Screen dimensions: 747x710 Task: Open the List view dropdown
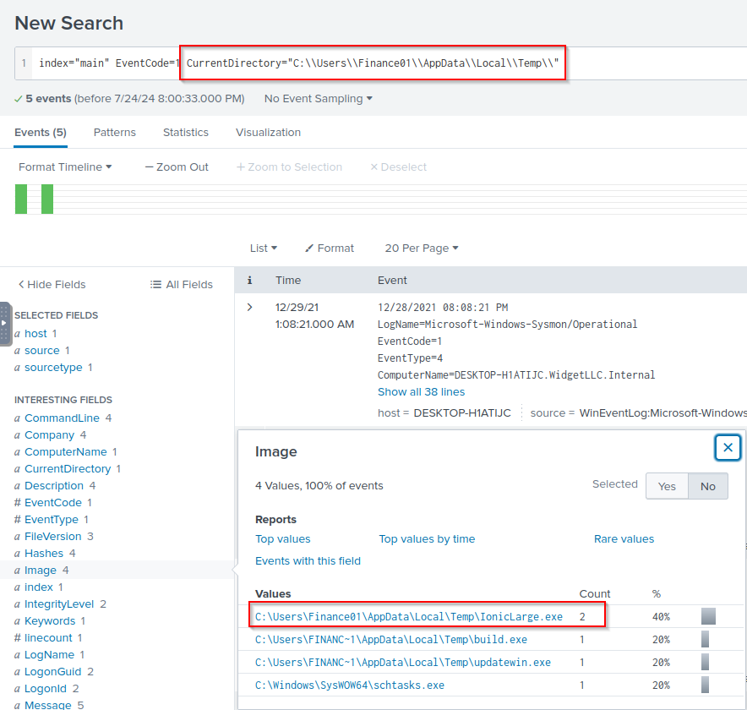pyautogui.click(x=263, y=248)
